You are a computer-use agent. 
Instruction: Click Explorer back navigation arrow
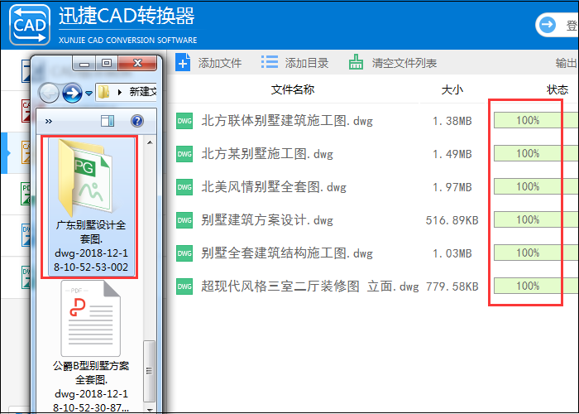[x=49, y=93]
